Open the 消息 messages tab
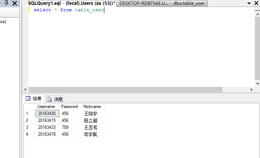The height and width of the screenshot is (158, 260). pyautogui.click(x=55, y=99)
